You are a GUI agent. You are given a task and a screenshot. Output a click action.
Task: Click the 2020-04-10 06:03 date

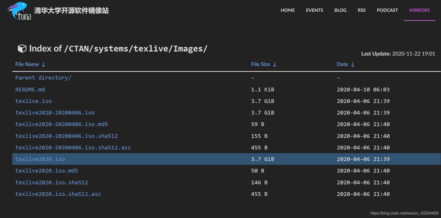[363, 90]
